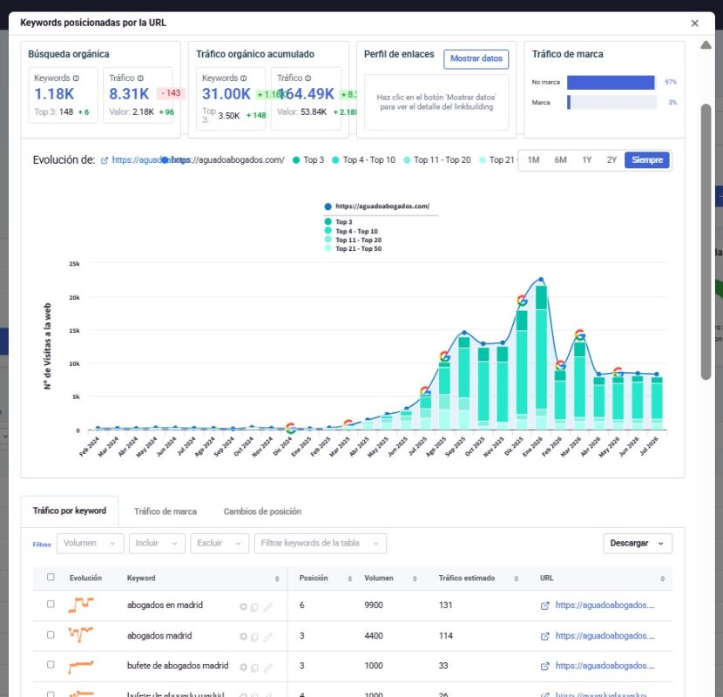Viewport: 723px width, 697px height.
Task: Tick the select-all checkbox in table header
Action: [51, 577]
